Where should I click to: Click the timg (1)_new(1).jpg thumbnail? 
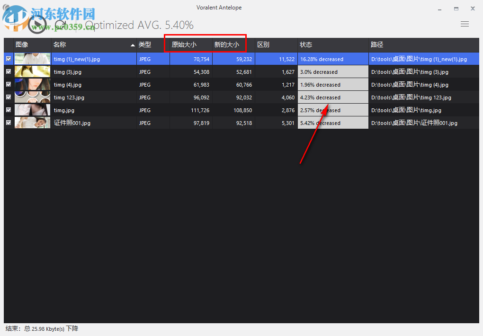(x=32, y=59)
